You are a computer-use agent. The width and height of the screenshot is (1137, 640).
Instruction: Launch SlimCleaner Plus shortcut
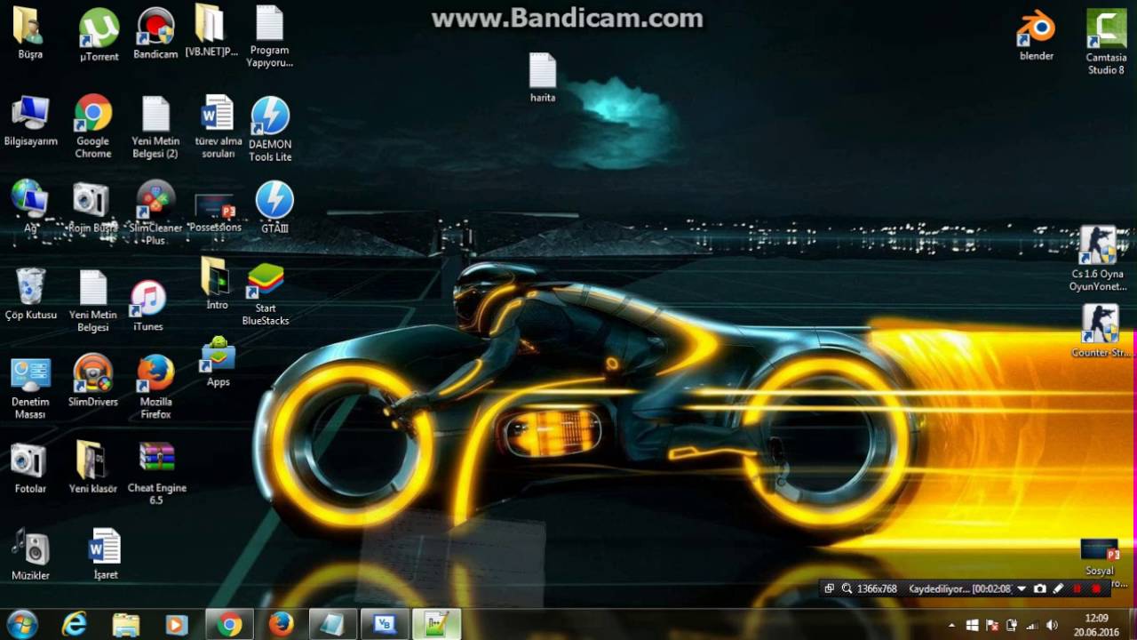[155, 212]
